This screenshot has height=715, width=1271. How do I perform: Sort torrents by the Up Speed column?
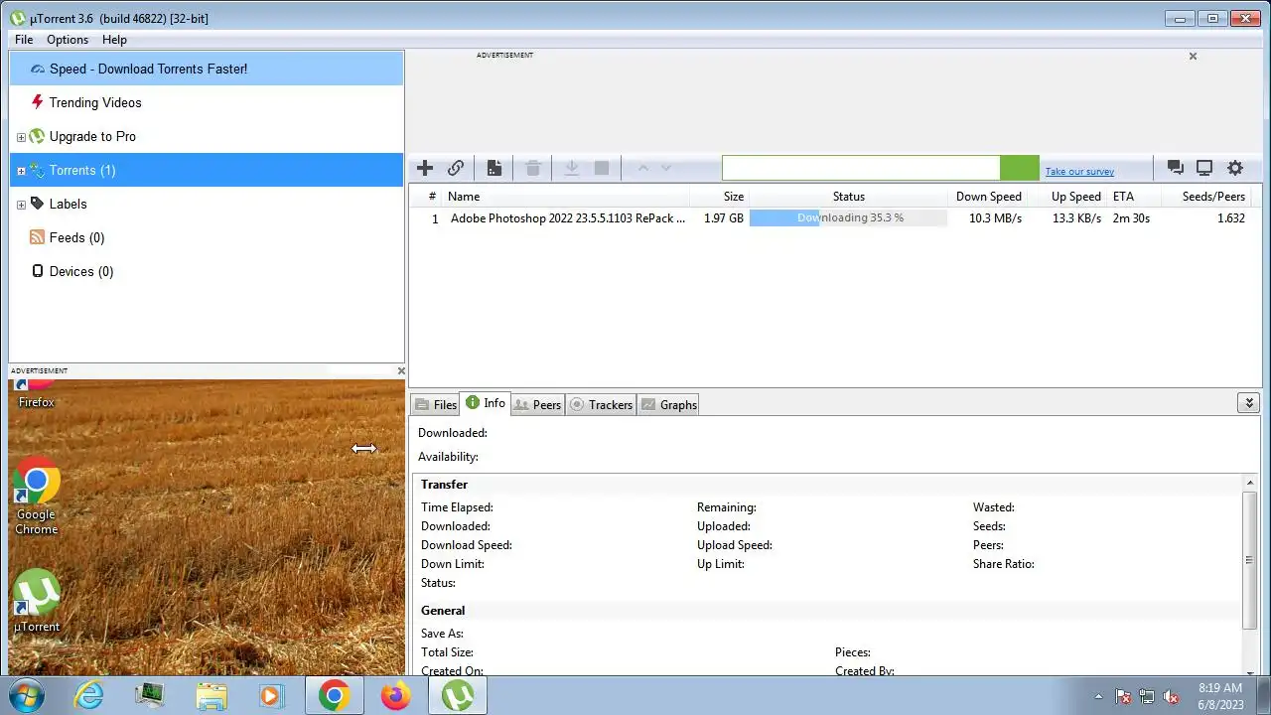click(1066, 196)
